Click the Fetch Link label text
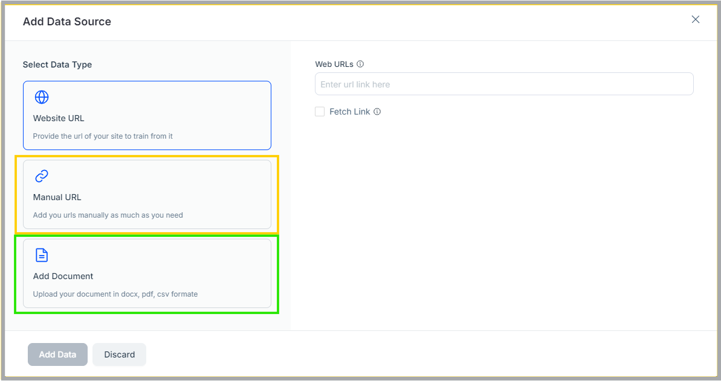Screen dimensions: 721x381 [349, 112]
